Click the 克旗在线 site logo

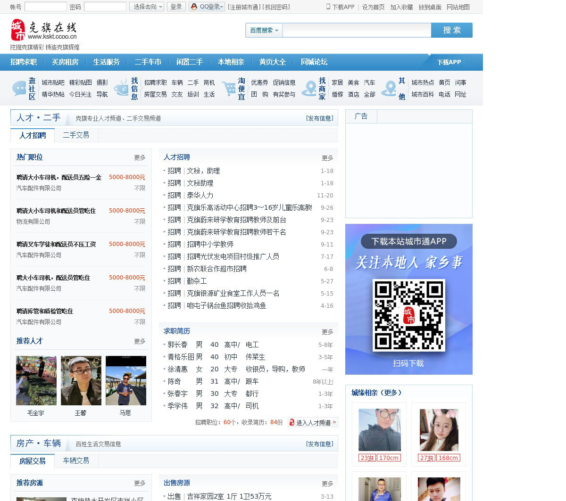[x=43, y=31]
